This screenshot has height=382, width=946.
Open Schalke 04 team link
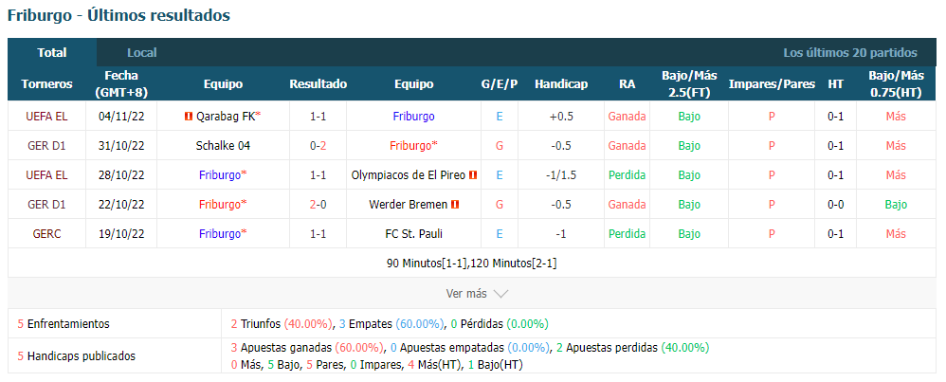223,145
